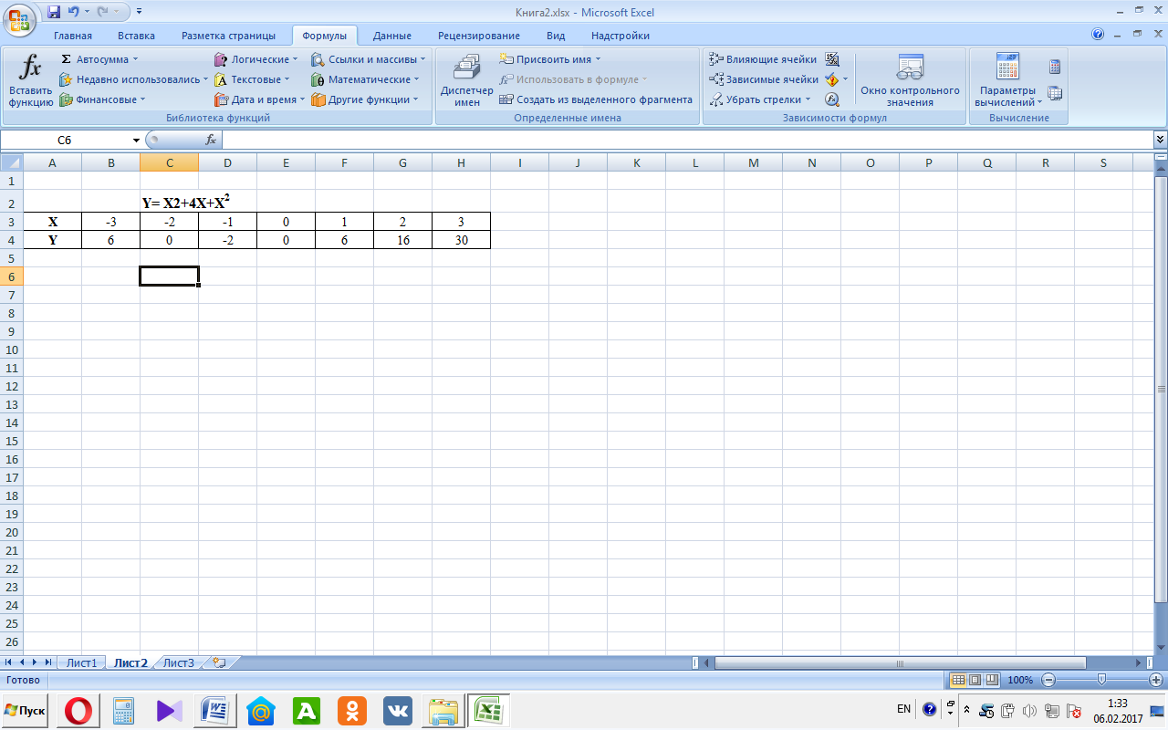This screenshot has width=1168, height=730.
Task: Switch to sheet Лист1
Action: 81,662
